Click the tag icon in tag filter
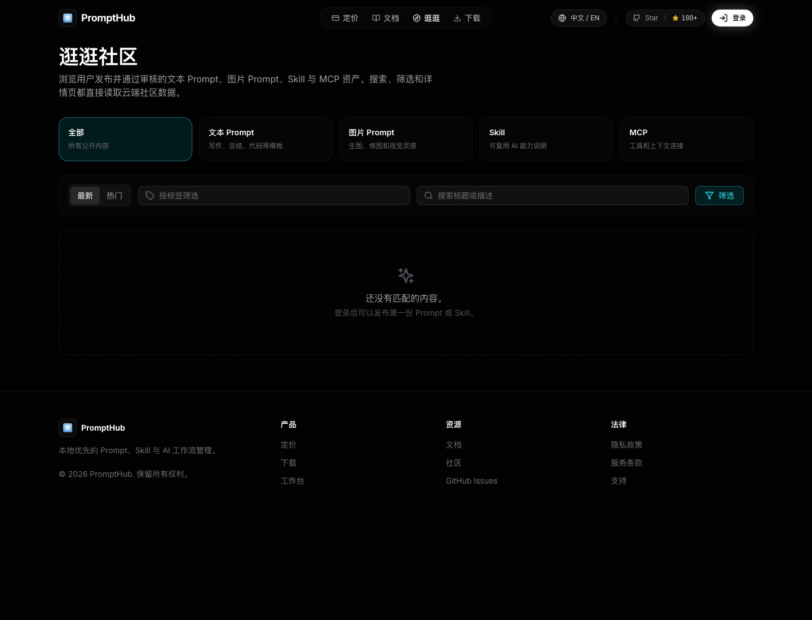Viewport: 812px width, 620px height. tap(150, 196)
